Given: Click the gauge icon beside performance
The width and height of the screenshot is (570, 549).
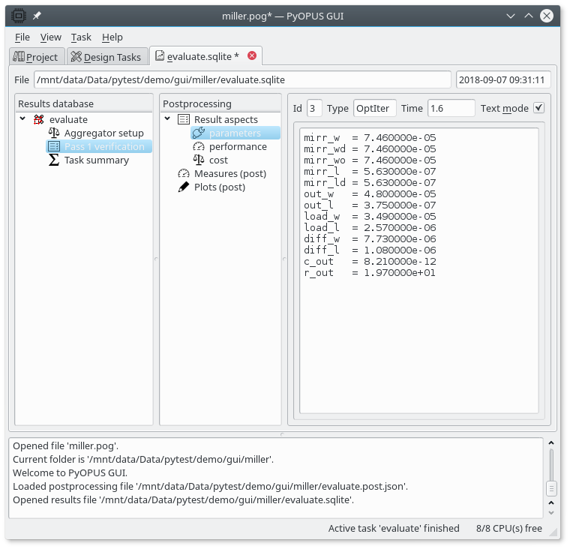Looking at the screenshot, I should click(x=199, y=146).
